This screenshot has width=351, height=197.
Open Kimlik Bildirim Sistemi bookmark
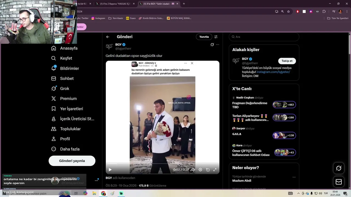coord(151,18)
